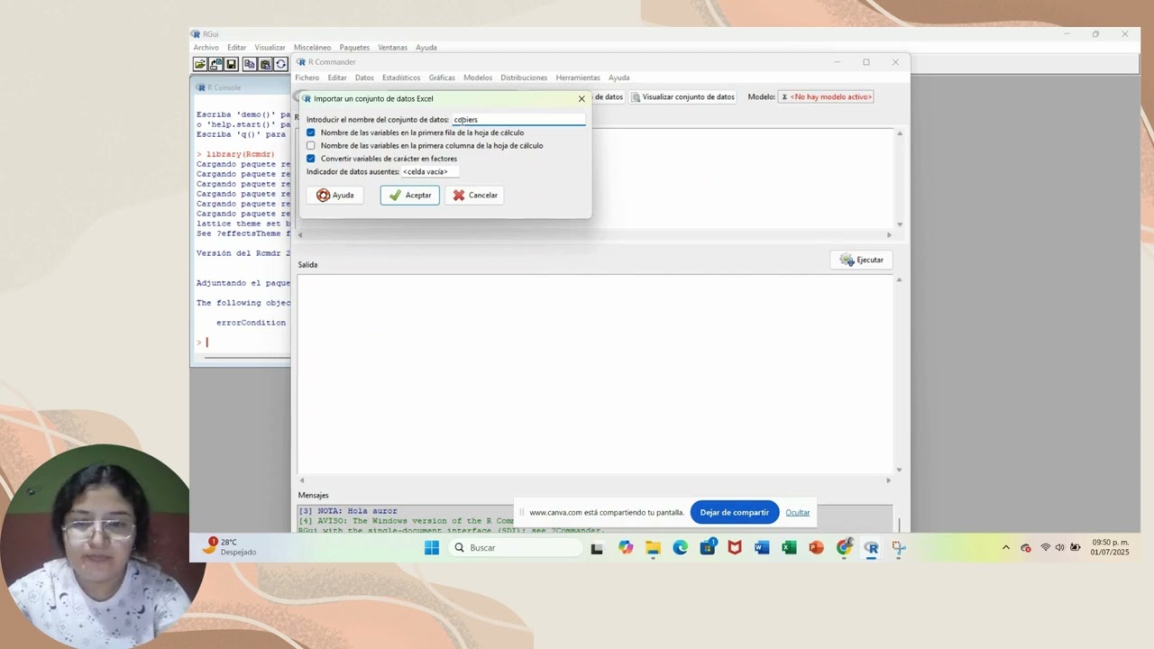Click script pane vertical scrollbar up arrow

tap(899, 134)
